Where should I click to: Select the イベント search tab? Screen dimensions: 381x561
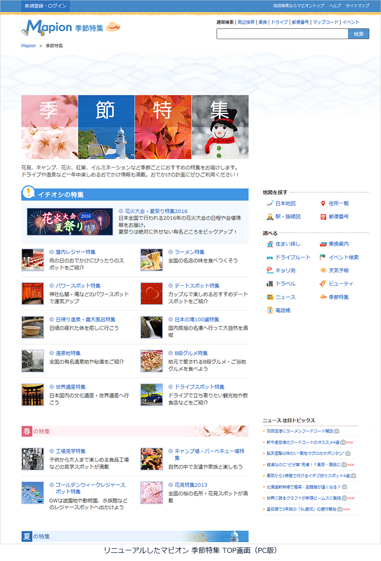pos(351,22)
